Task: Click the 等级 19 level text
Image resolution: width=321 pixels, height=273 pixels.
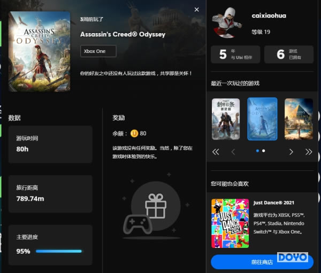Action: pos(261,32)
